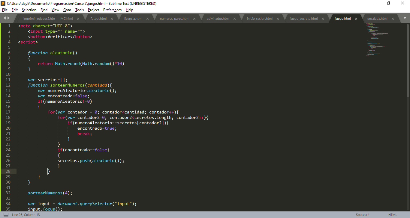The width and height of the screenshot is (410, 218).
Task: Switch to the imprimir_edades2.html tab
Action: (x=39, y=19)
